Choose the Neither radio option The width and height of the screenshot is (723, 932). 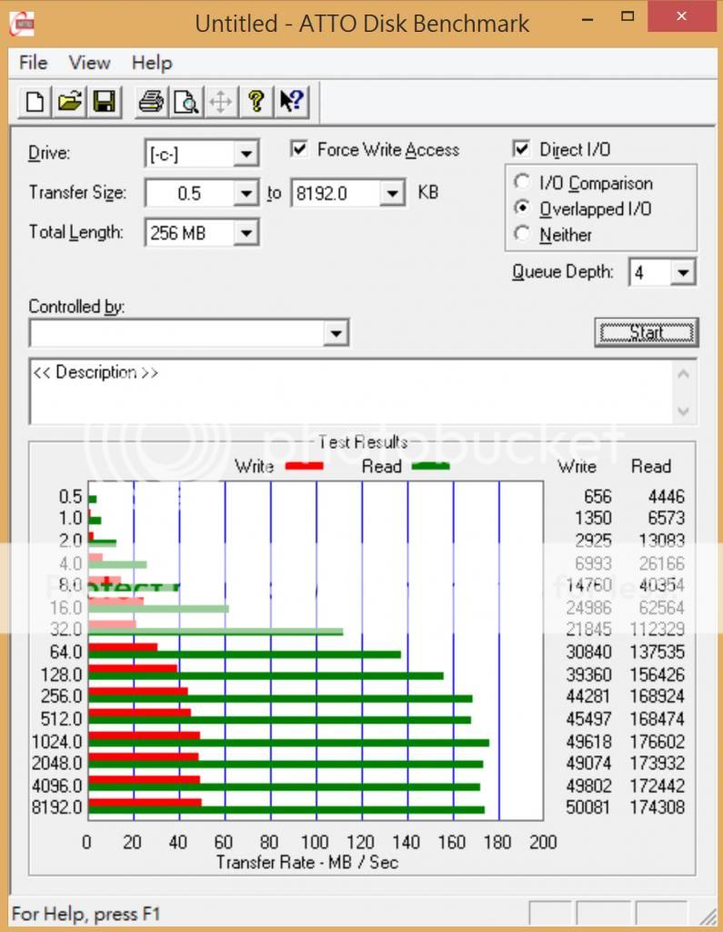522,234
